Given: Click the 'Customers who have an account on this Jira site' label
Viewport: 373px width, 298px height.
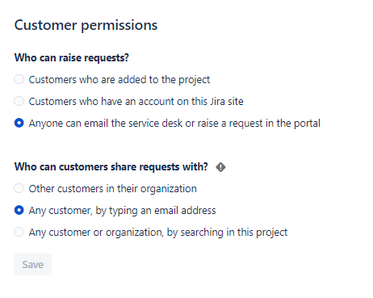Looking at the screenshot, I should pos(136,102).
